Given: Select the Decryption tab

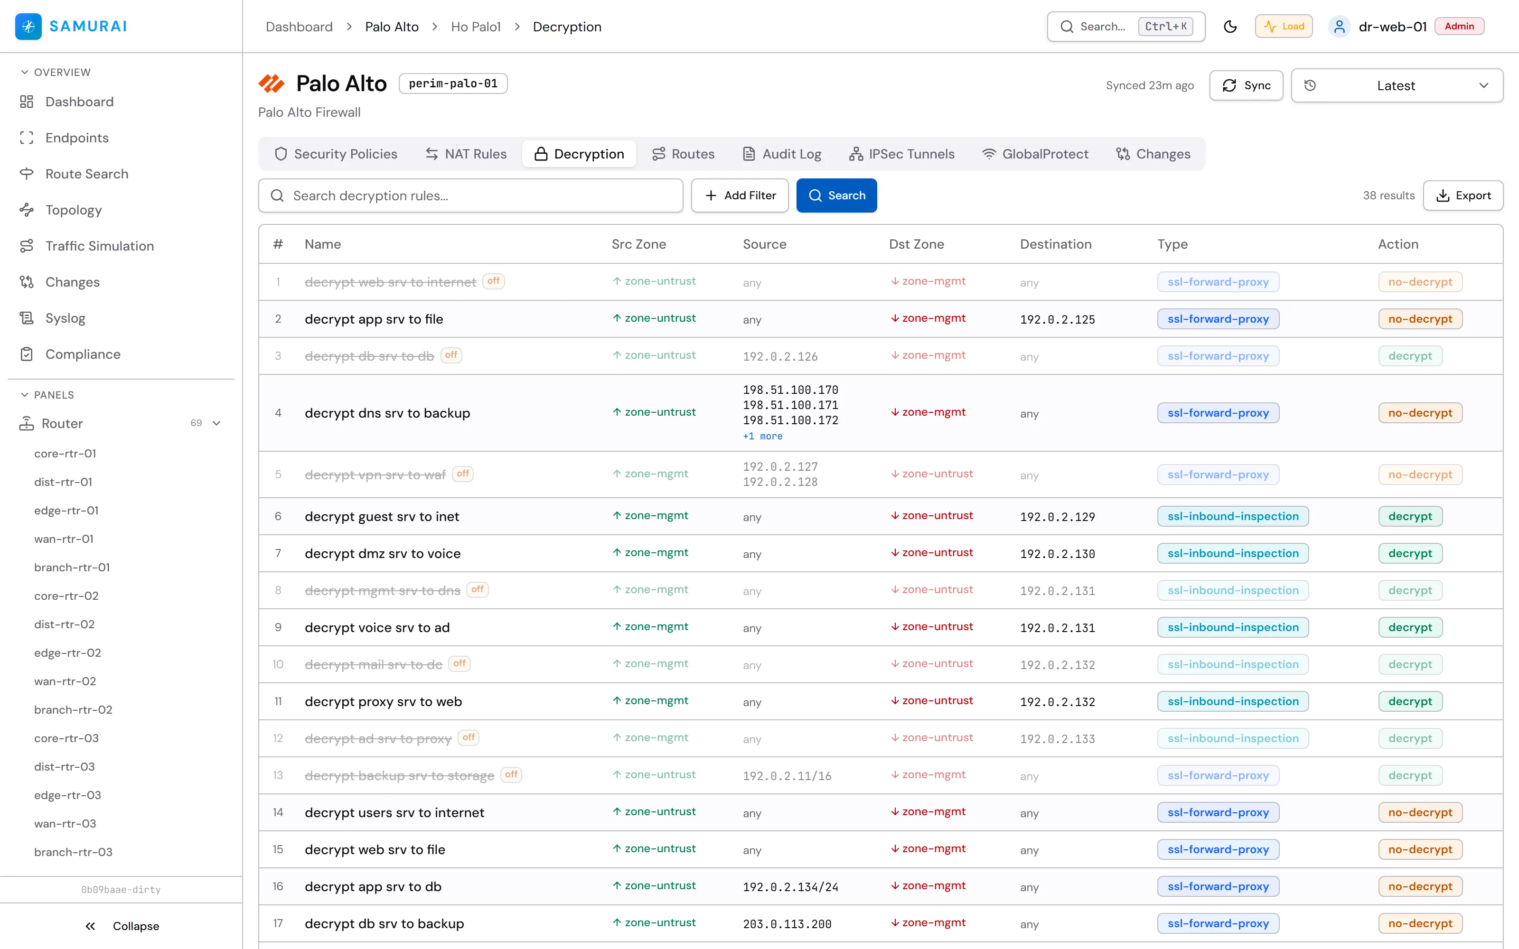Looking at the screenshot, I should click(579, 154).
